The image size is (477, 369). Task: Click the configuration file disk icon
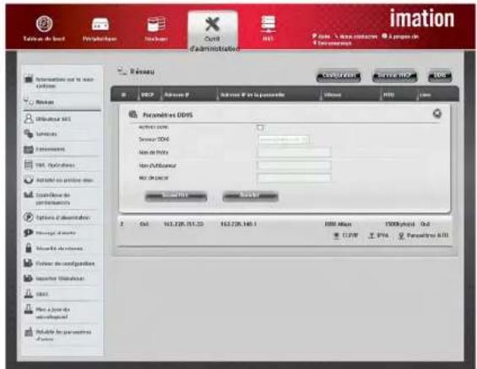click(29, 263)
